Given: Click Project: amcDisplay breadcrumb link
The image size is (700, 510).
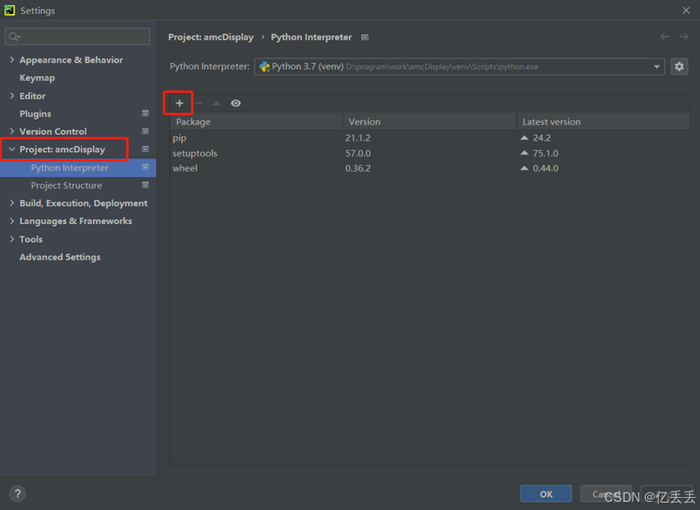Looking at the screenshot, I should (x=210, y=37).
